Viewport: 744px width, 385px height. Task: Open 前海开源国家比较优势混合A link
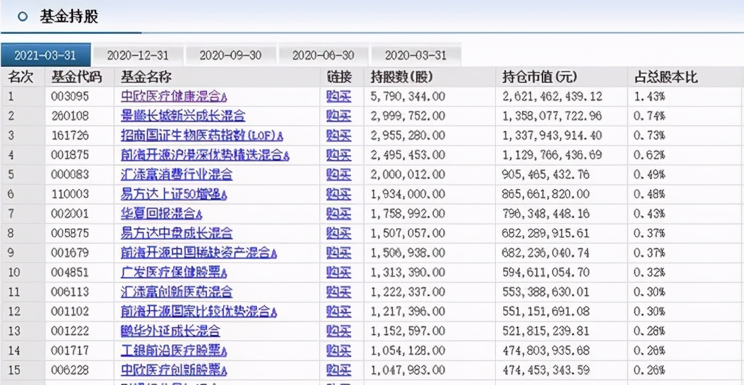pos(199,311)
